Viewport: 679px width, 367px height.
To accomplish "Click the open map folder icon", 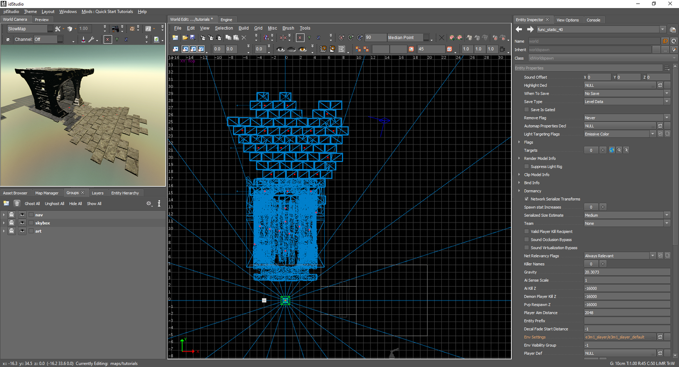I will (184, 38).
